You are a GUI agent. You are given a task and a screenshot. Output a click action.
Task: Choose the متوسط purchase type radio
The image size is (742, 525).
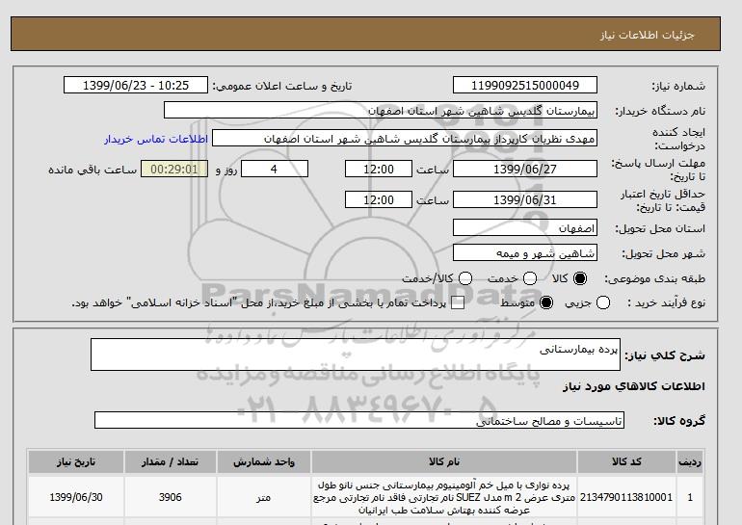[x=546, y=302]
